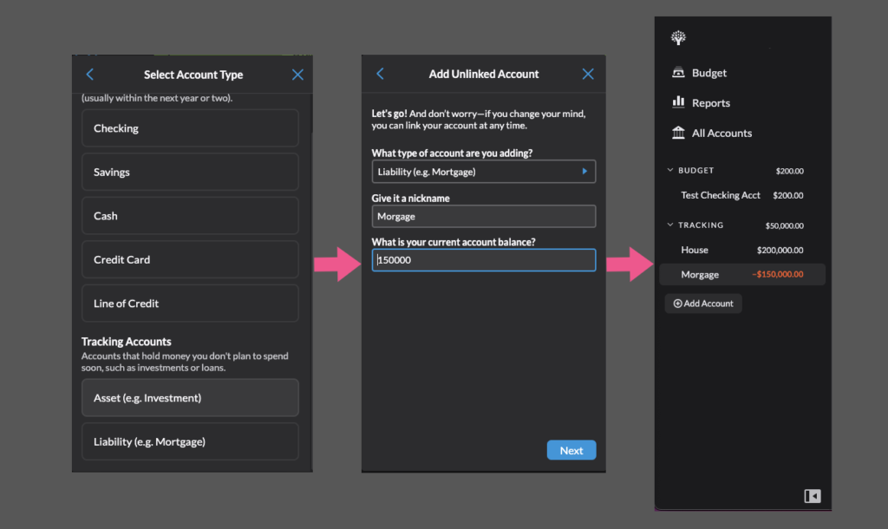The width and height of the screenshot is (888, 529).
Task: Close the Add Unlinked Account dialog
Action: (588, 74)
